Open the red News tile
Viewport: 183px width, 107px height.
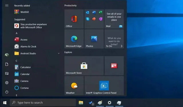pyautogui.click(x=114, y=66)
